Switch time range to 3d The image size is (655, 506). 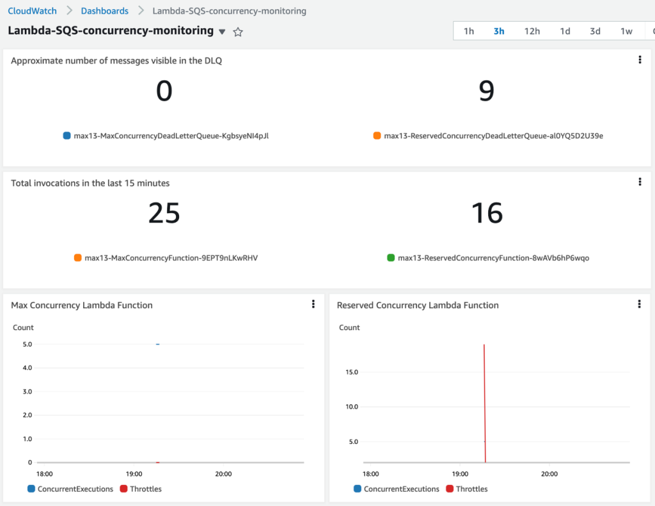(595, 30)
